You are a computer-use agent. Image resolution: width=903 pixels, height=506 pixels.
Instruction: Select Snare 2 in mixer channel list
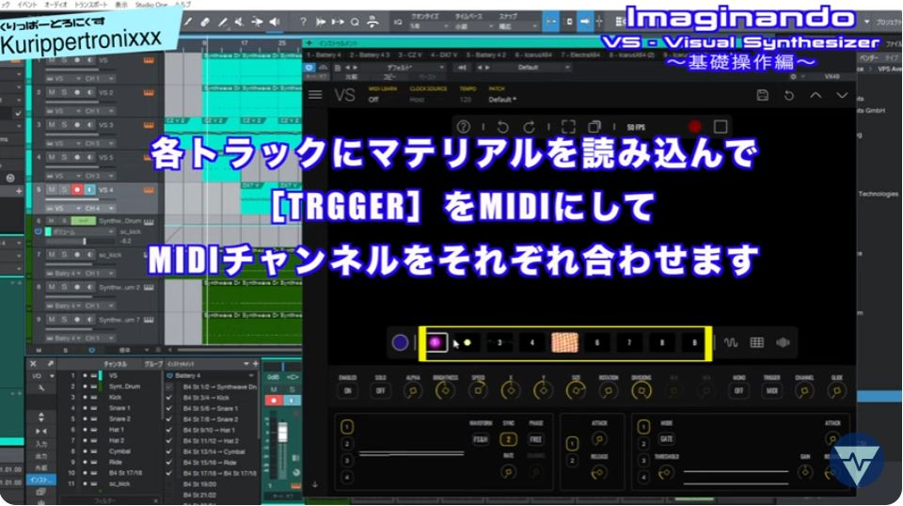click(x=119, y=419)
